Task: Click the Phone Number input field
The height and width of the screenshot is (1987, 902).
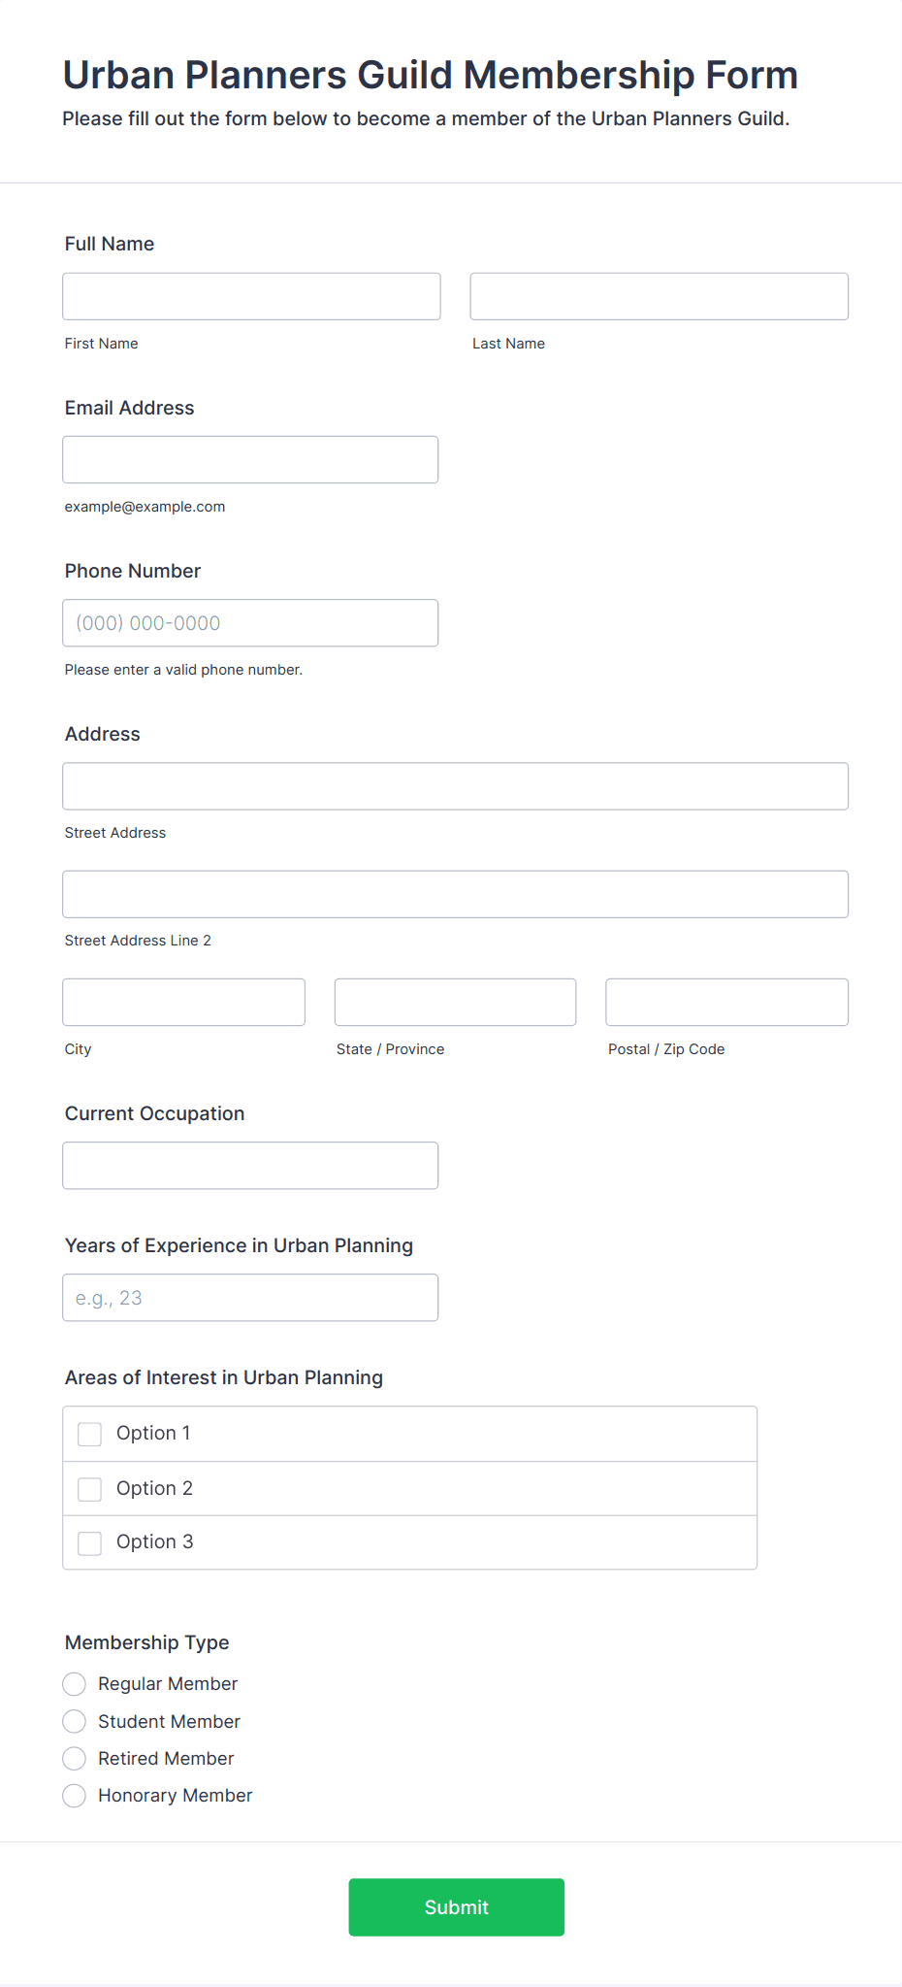Action: click(250, 622)
